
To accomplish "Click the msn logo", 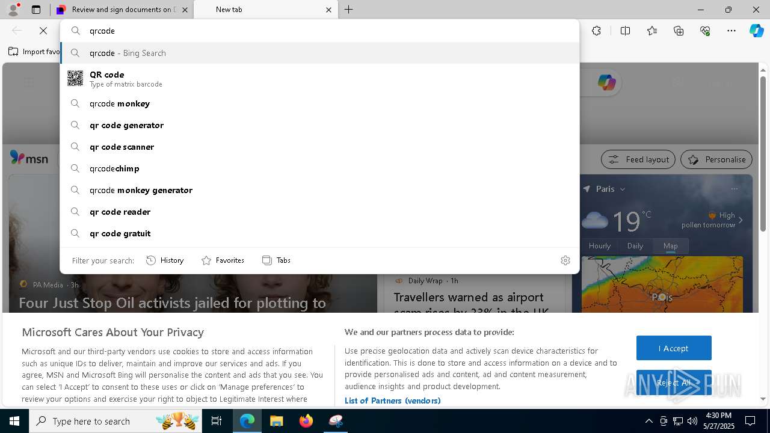I will [x=29, y=158].
